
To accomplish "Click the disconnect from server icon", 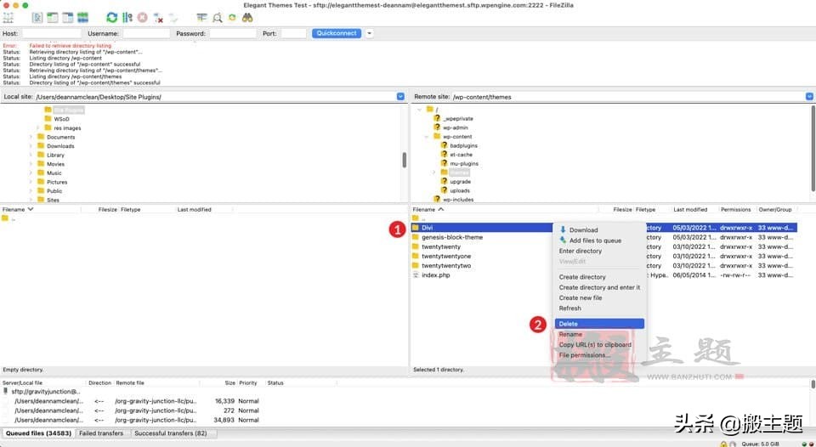I will [158, 17].
